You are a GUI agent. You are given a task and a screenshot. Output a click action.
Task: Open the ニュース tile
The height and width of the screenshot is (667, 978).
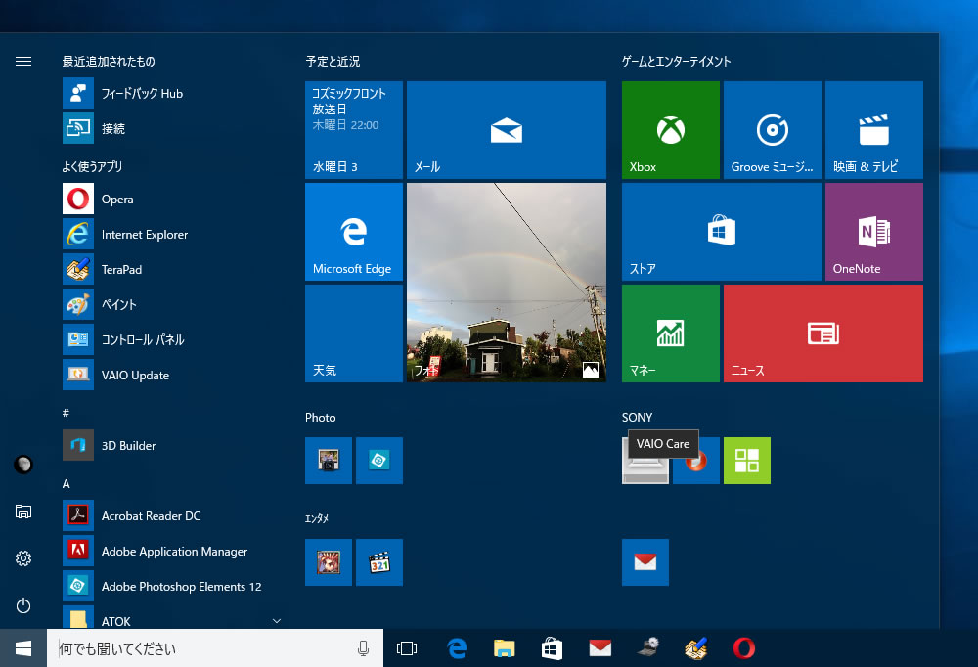[x=823, y=333]
